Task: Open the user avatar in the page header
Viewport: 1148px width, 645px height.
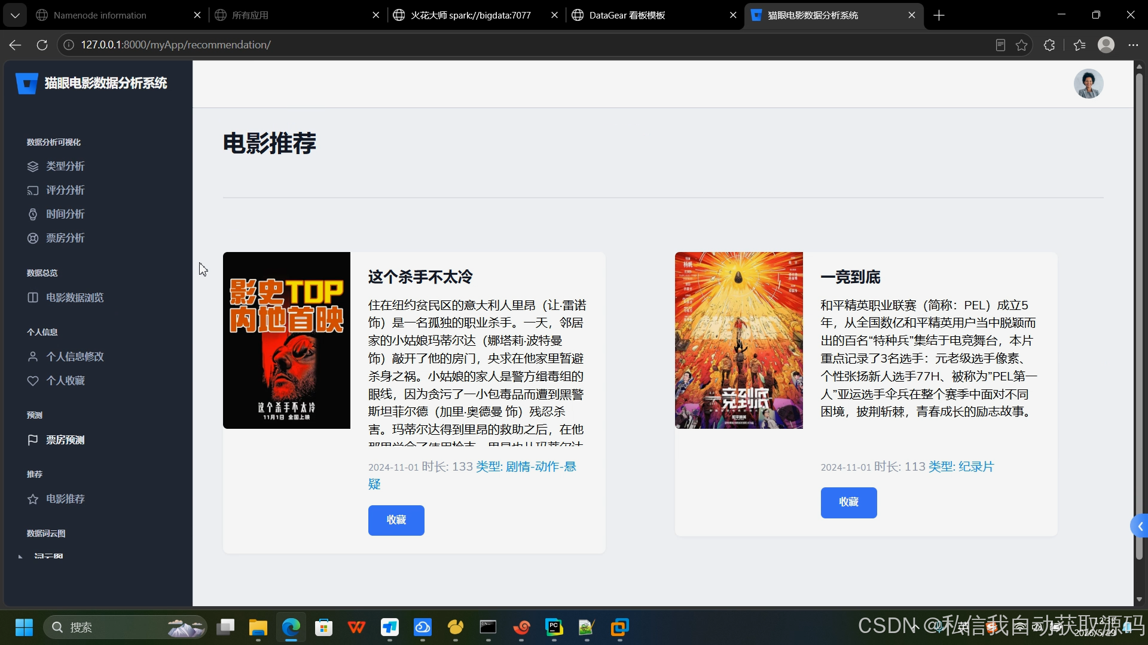Action: coord(1088,84)
